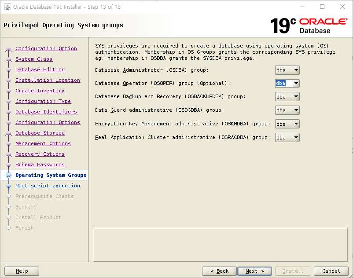Click the Oracle 19c Database logo
This screenshot has width=353, height=278.
[309, 26]
